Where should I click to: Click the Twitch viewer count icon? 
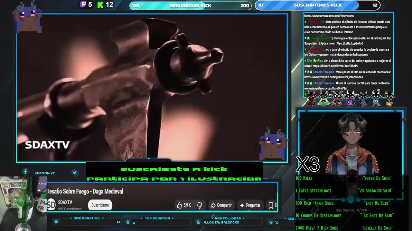83,4
